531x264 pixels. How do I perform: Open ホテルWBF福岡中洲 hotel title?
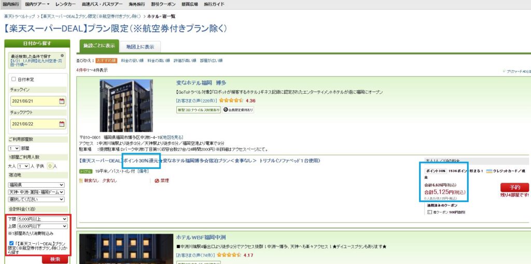tap(201, 237)
